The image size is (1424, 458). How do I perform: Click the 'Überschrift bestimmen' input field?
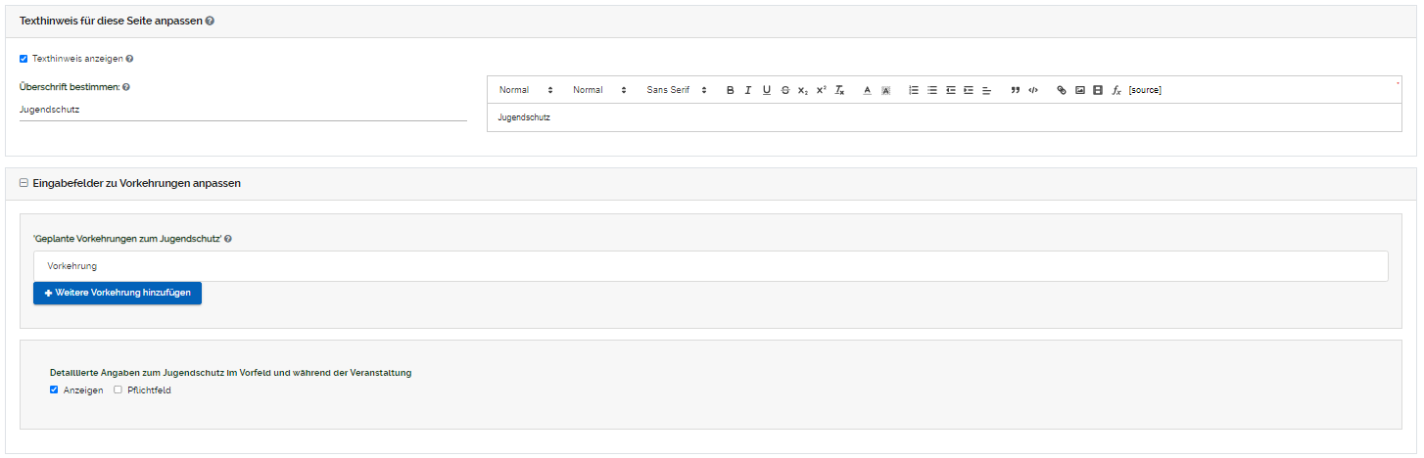click(x=243, y=110)
